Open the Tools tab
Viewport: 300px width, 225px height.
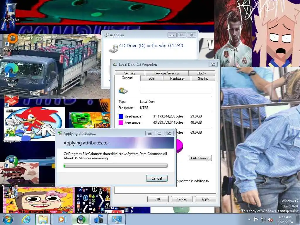pyautogui.click(x=151, y=79)
